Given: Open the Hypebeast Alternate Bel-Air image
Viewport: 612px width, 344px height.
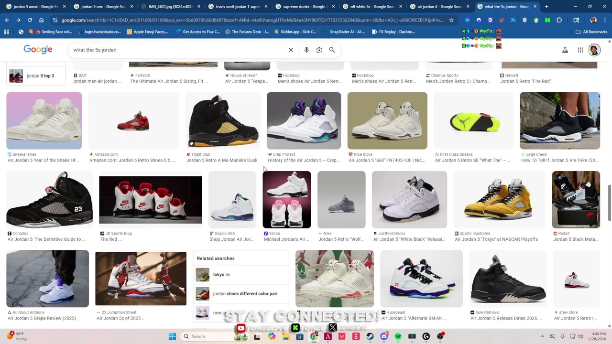Looking at the screenshot, I should click(x=421, y=279).
